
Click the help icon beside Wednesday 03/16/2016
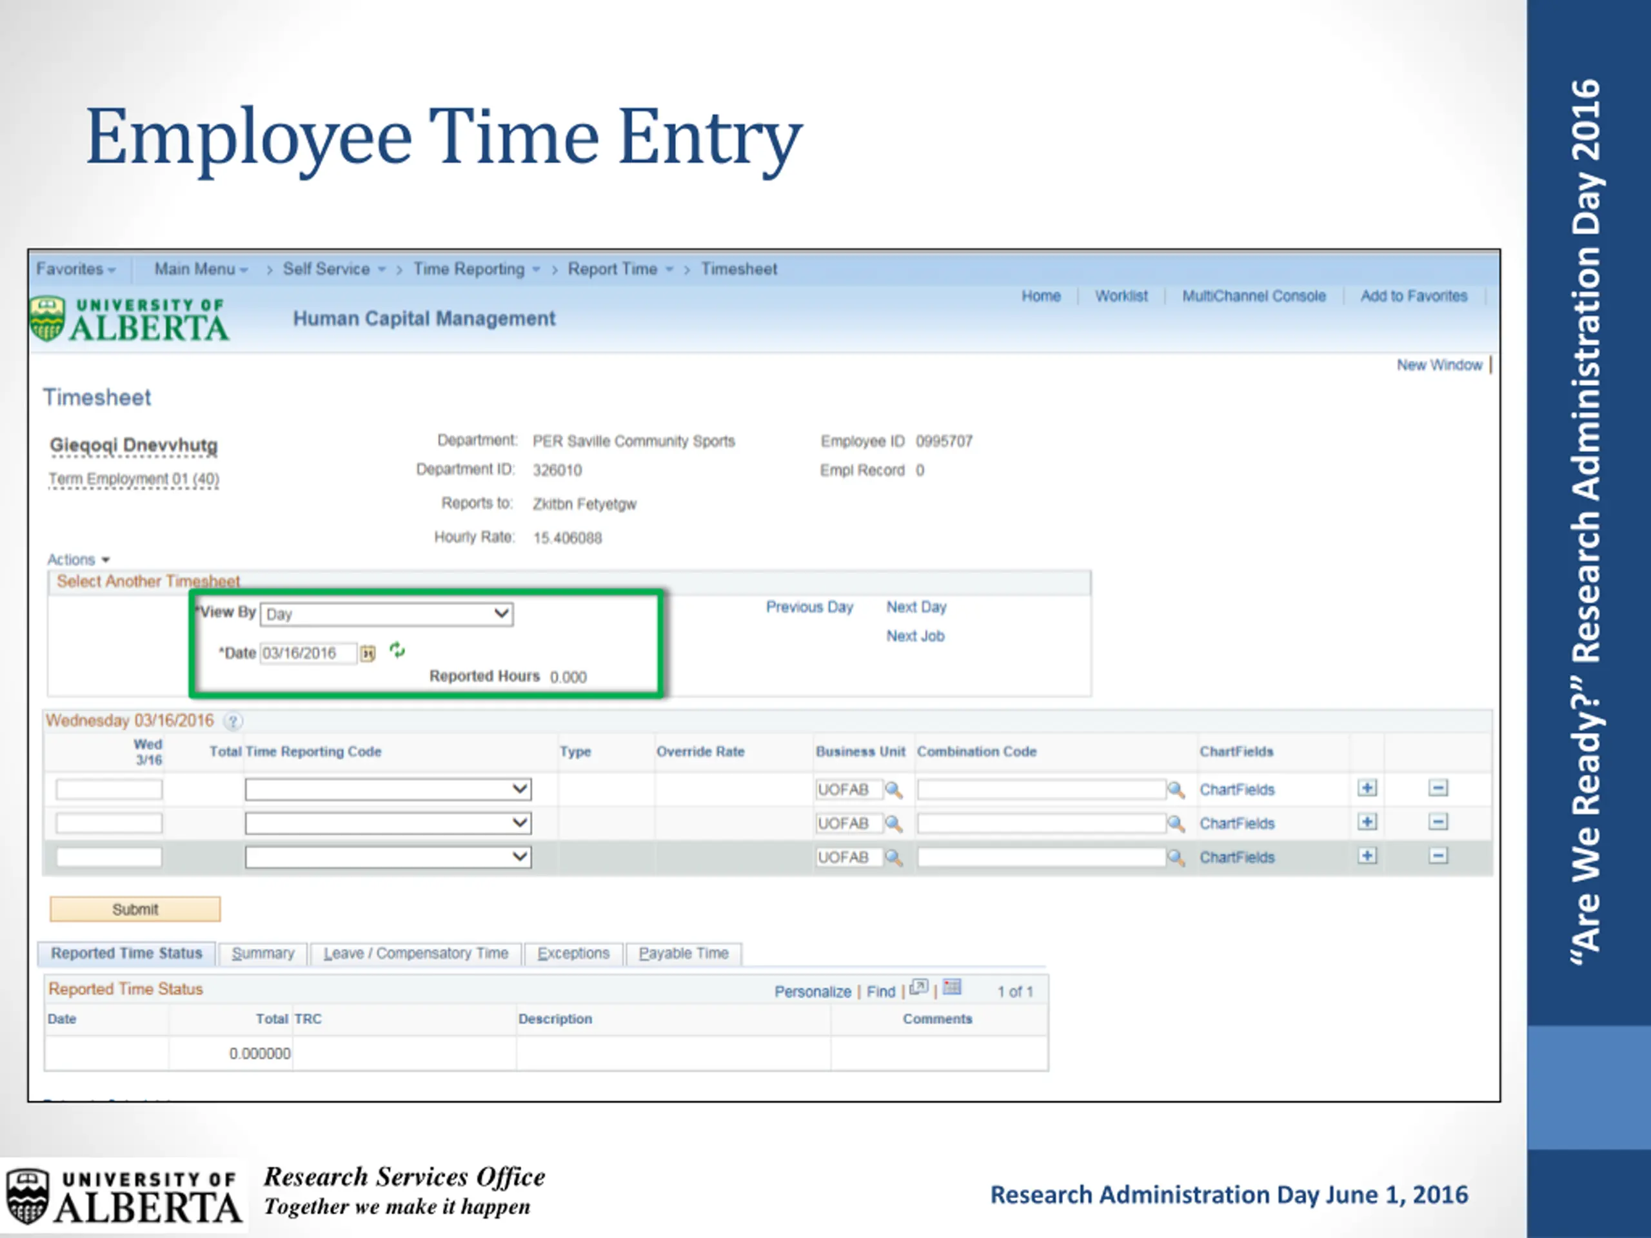pos(233,721)
